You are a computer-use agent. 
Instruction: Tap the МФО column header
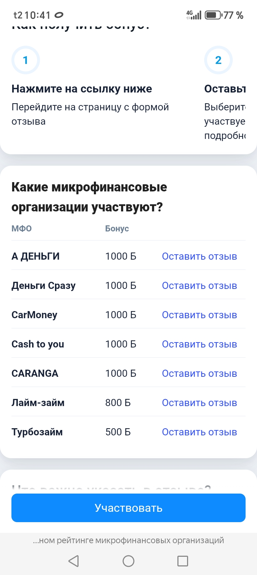(x=21, y=229)
